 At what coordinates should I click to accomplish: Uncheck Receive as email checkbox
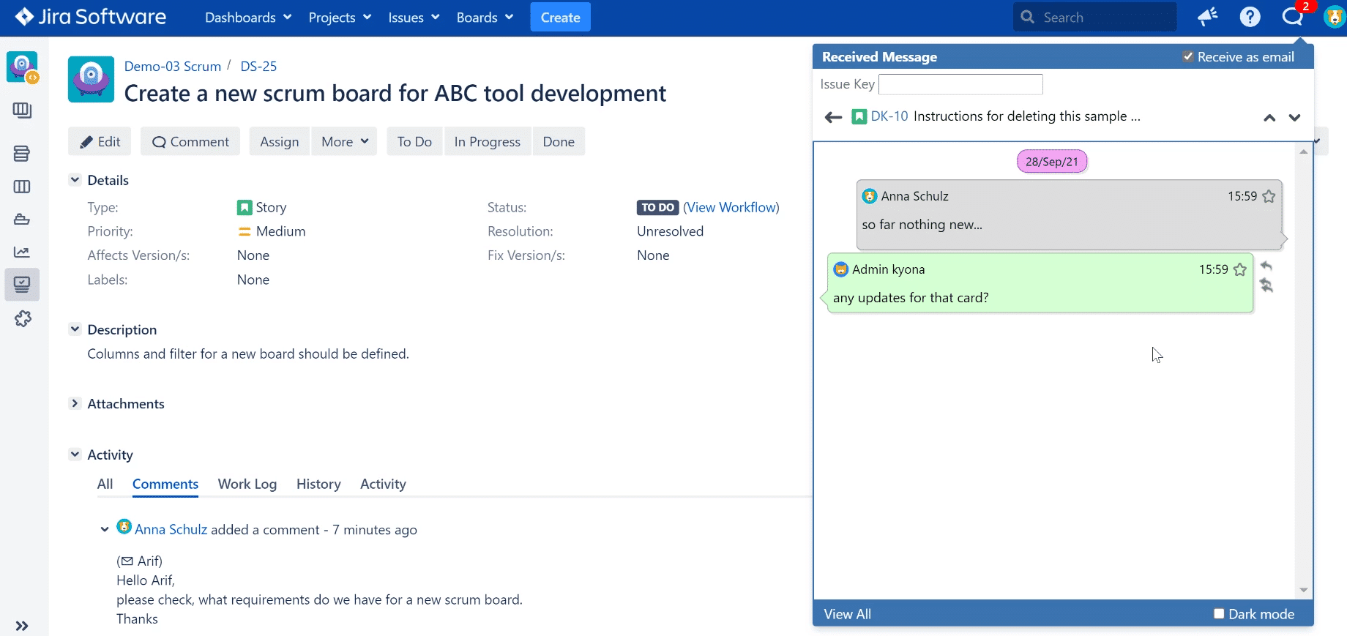click(1187, 56)
